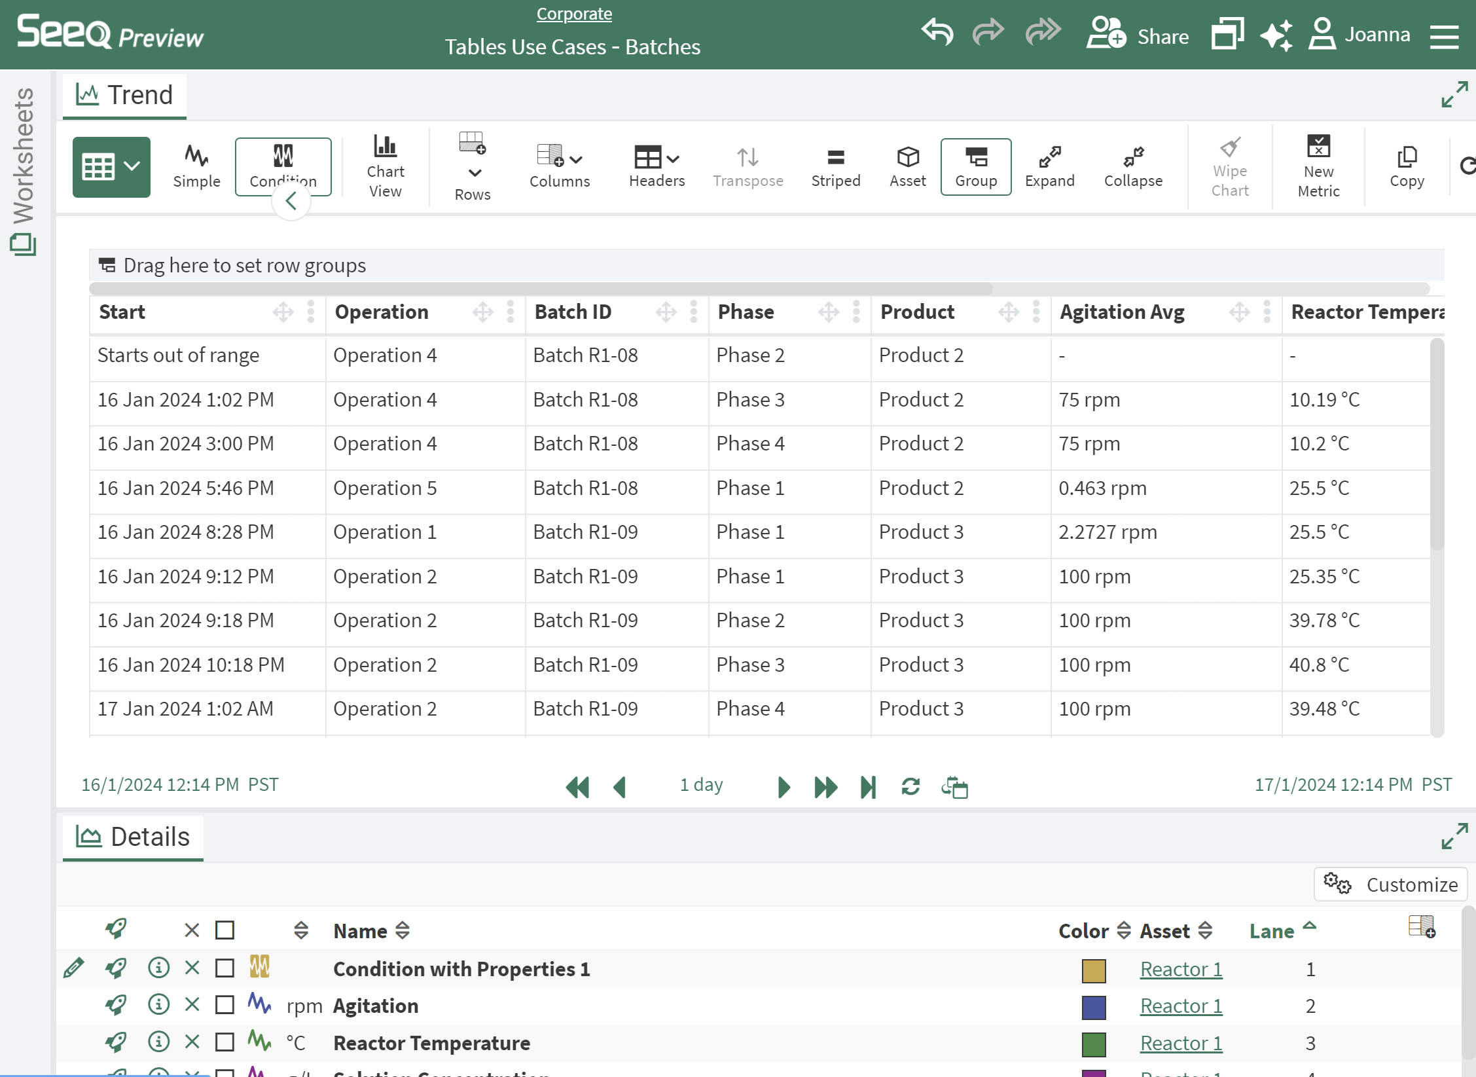Image resolution: width=1476 pixels, height=1077 pixels.
Task: Check the Reactor Temperature row checkbox
Action: pyautogui.click(x=225, y=1042)
